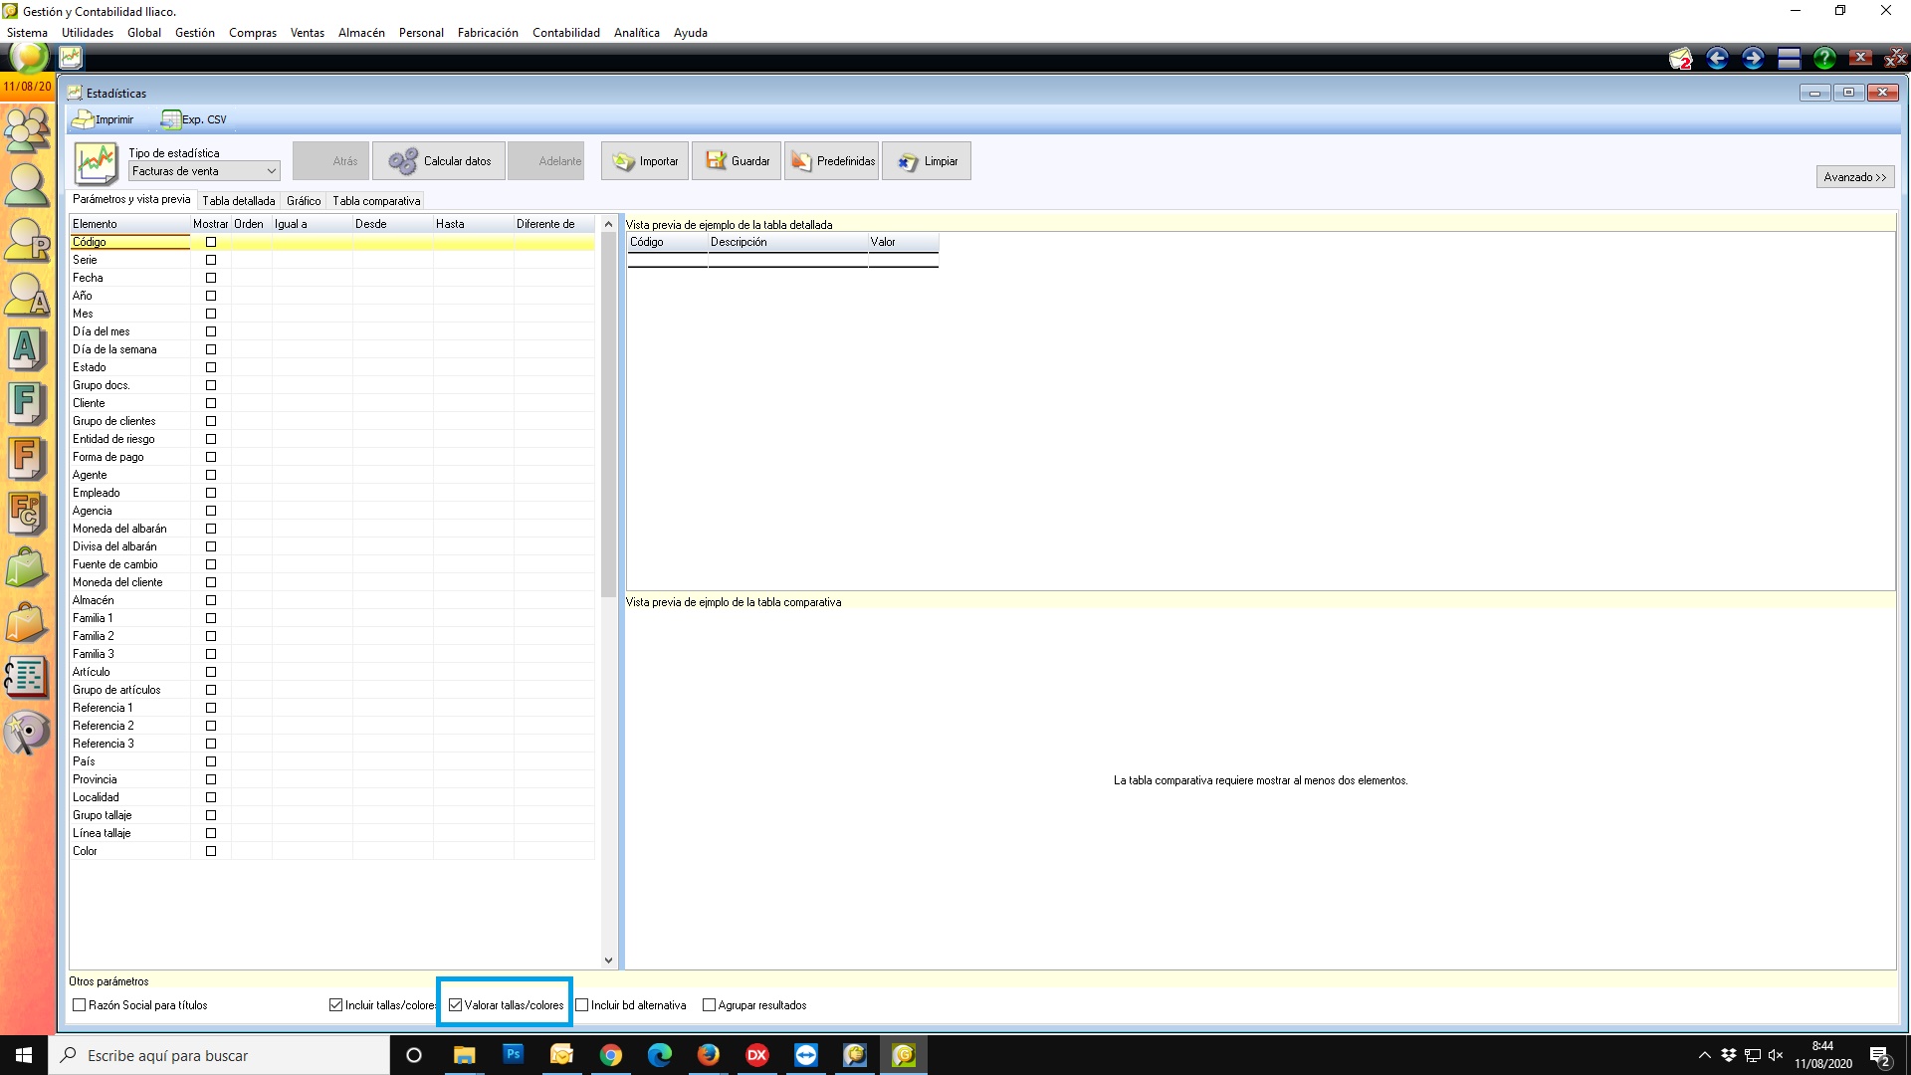Click the Atrás button

click(330, 161)
